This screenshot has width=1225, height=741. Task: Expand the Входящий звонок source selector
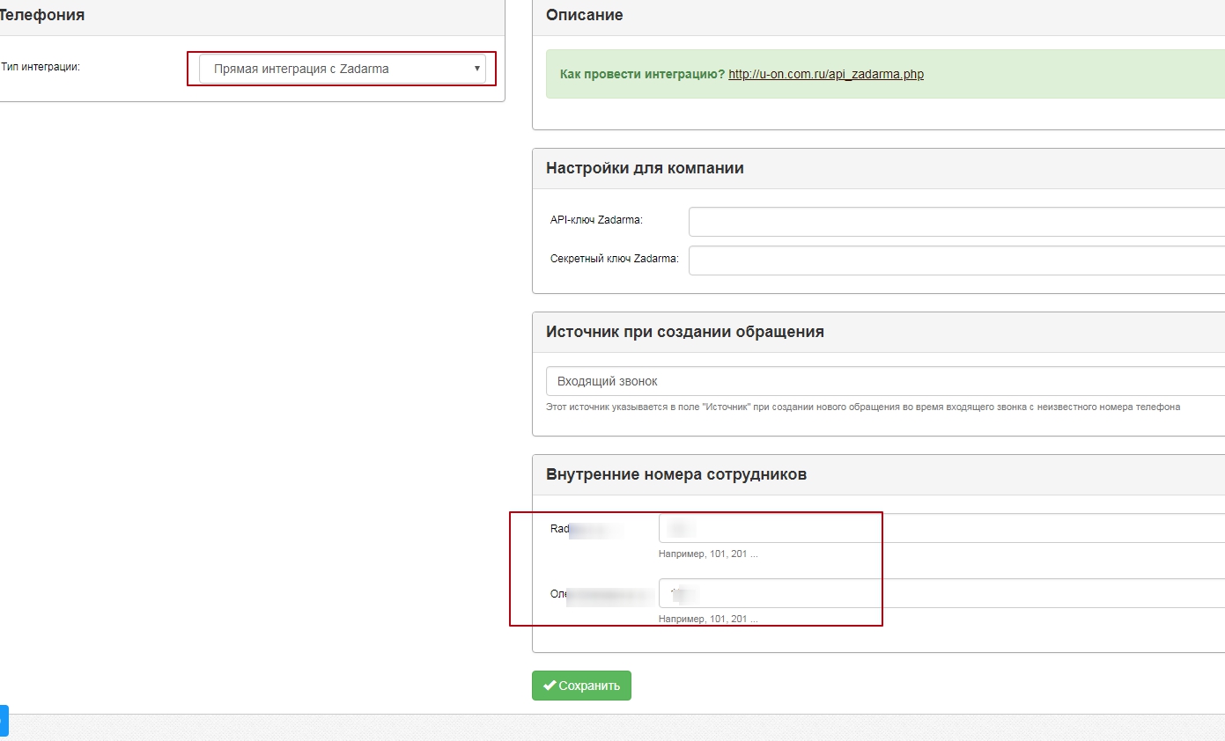coord(884,381)
